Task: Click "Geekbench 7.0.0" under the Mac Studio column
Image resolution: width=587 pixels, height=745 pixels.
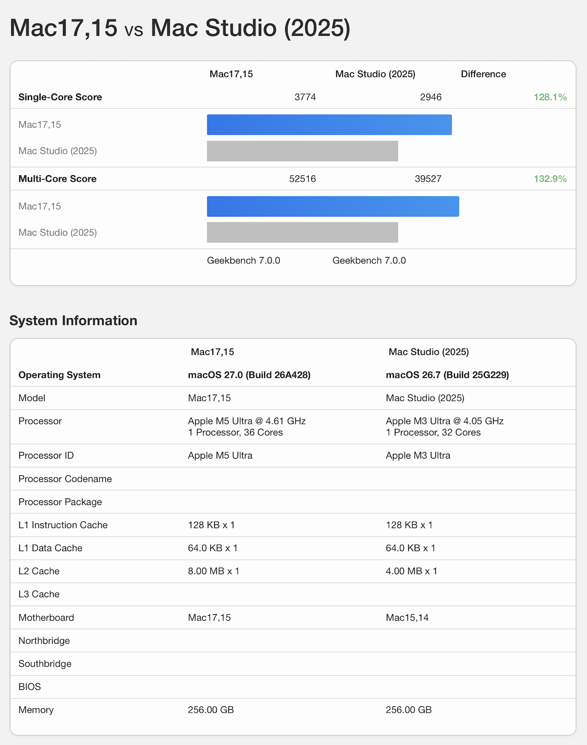Action: click(x=369, y=260)
